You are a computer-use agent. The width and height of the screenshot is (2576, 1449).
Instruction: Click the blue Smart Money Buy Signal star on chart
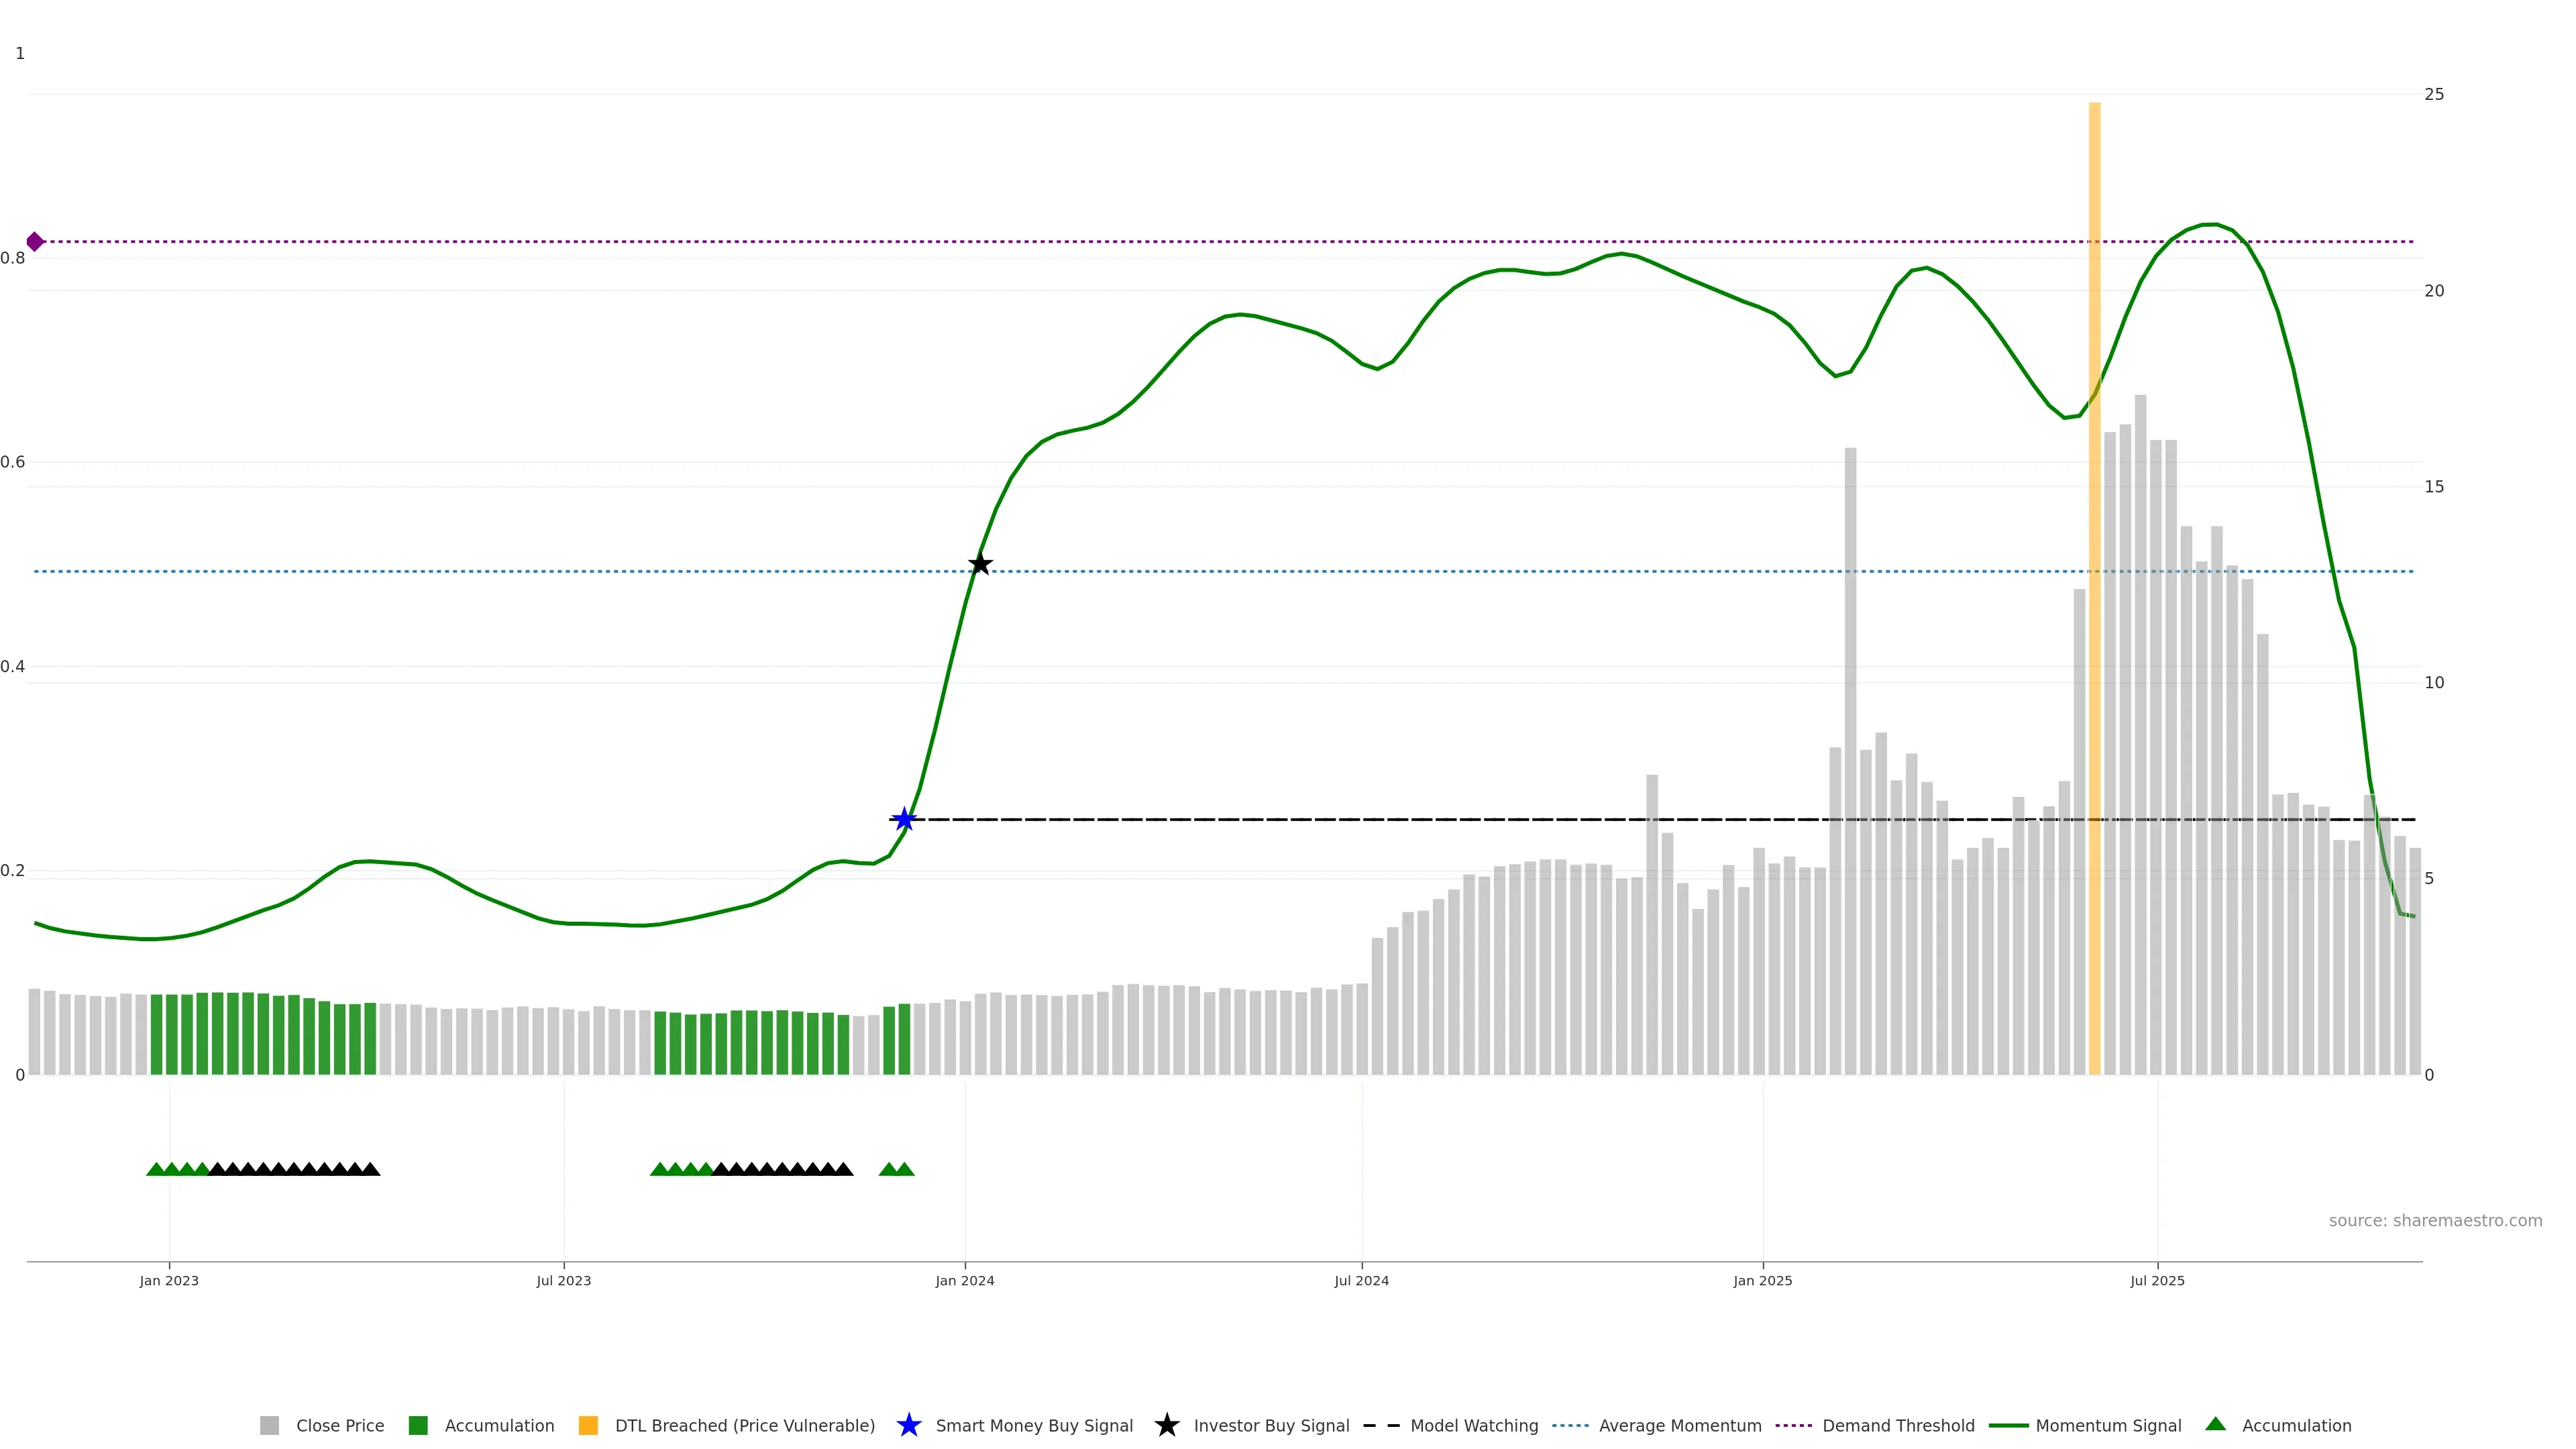[904, 820]
